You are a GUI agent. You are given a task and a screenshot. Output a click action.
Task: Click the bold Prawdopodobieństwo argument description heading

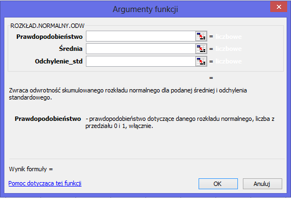[x=48, y=119]
